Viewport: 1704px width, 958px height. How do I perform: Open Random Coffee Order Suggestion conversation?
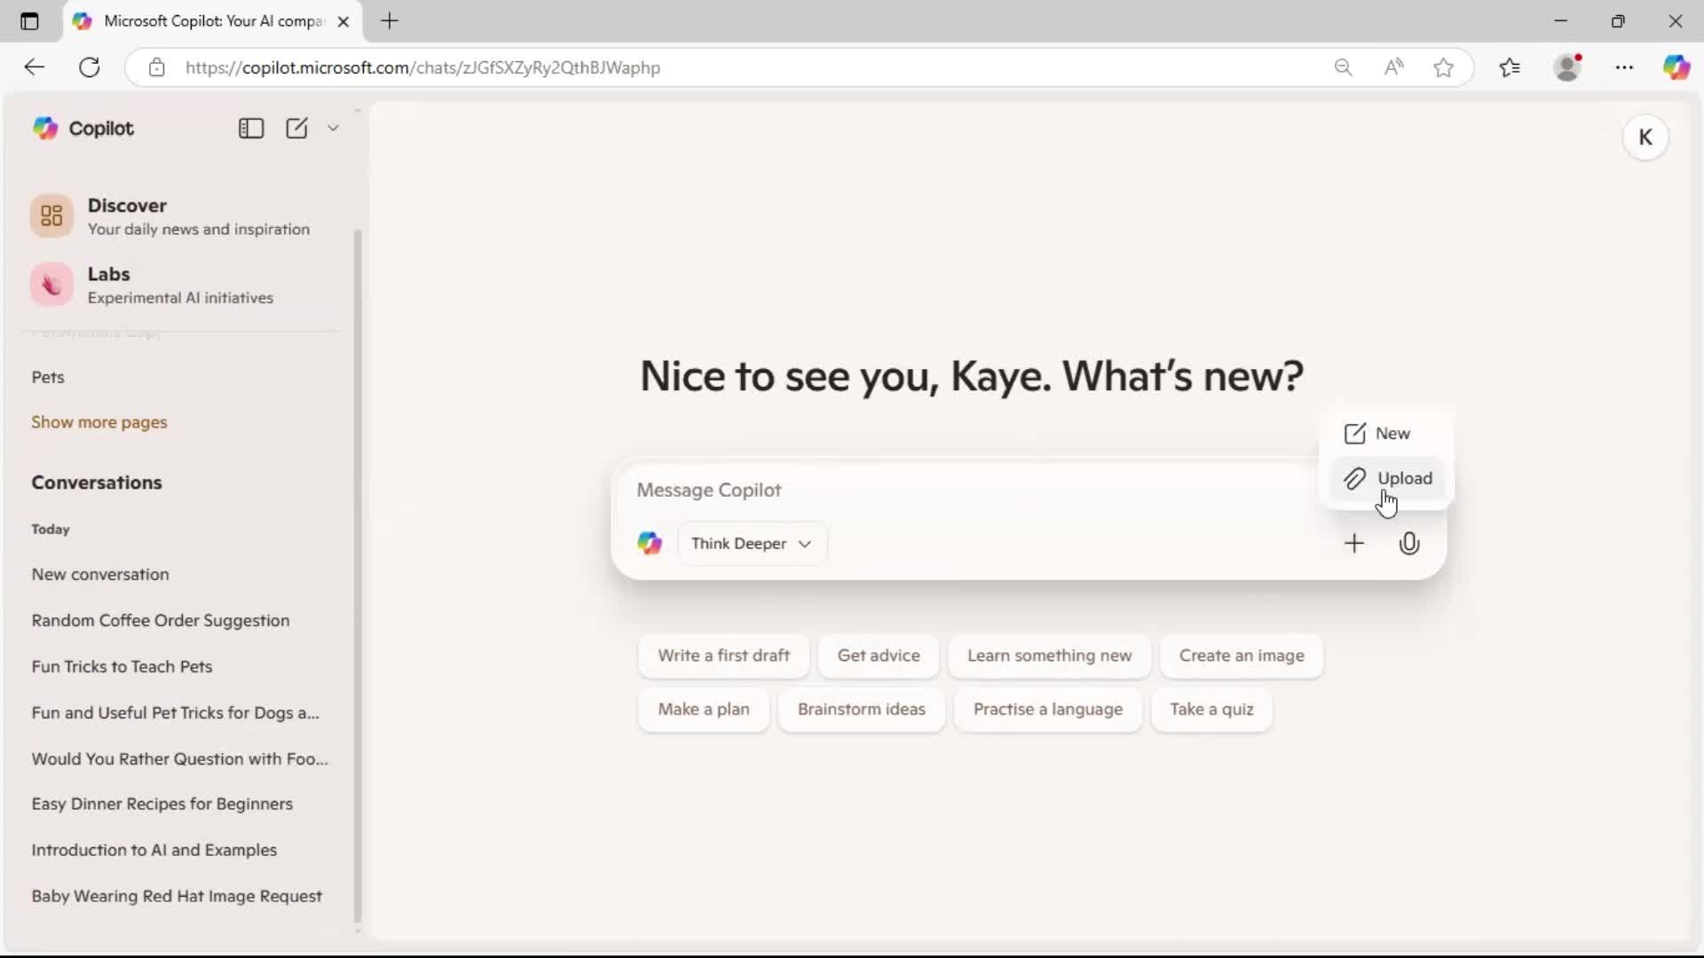161,620
